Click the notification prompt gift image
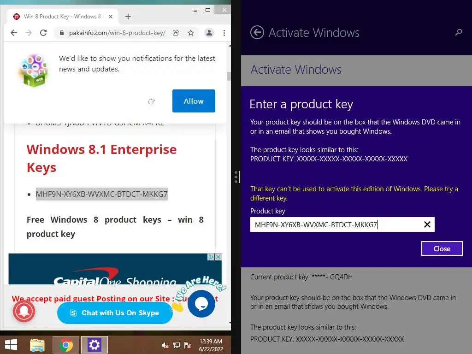 tap(33, 71)
